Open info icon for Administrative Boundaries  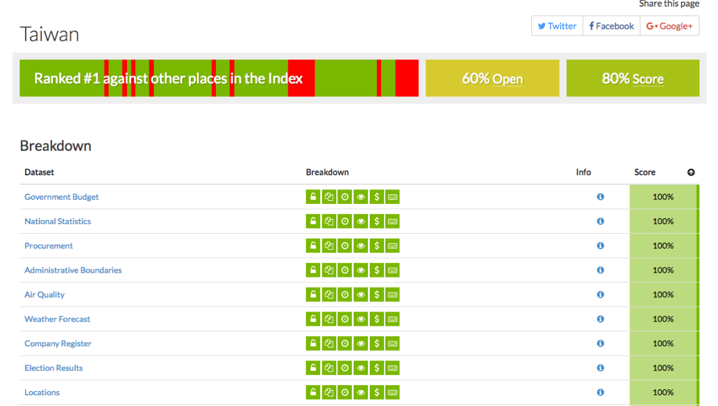(x=600, y=270)
